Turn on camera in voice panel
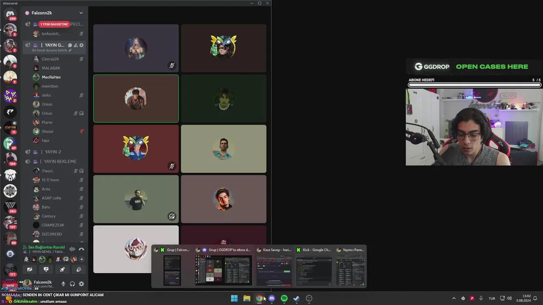 (29, 269)
